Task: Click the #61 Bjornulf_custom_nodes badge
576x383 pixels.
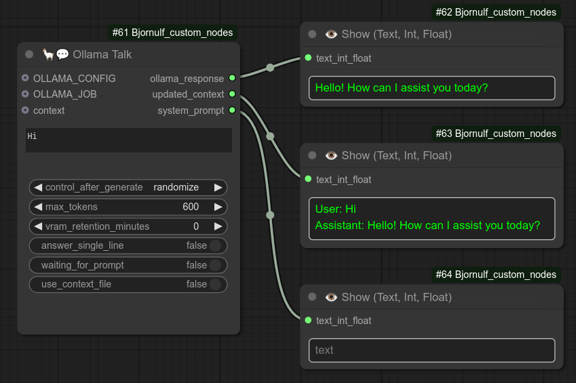Action: 173,33
